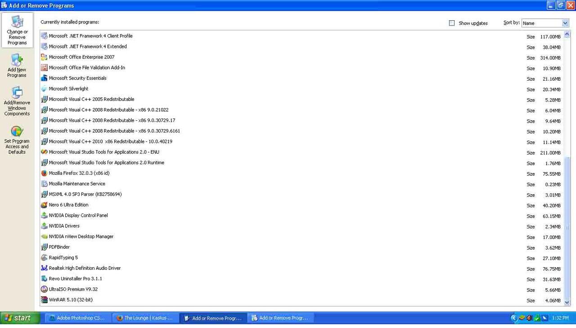Select Microsoft Office File Validation Add-In icon
Image resolution: width=576 pixels, height=328 pixels.
pyautogui.click(x=44, y=68)
